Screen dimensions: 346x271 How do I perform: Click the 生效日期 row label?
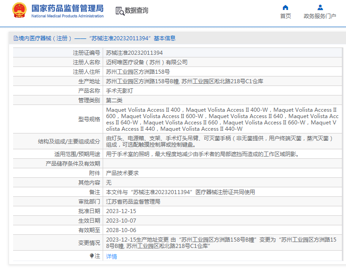[89, 220]
